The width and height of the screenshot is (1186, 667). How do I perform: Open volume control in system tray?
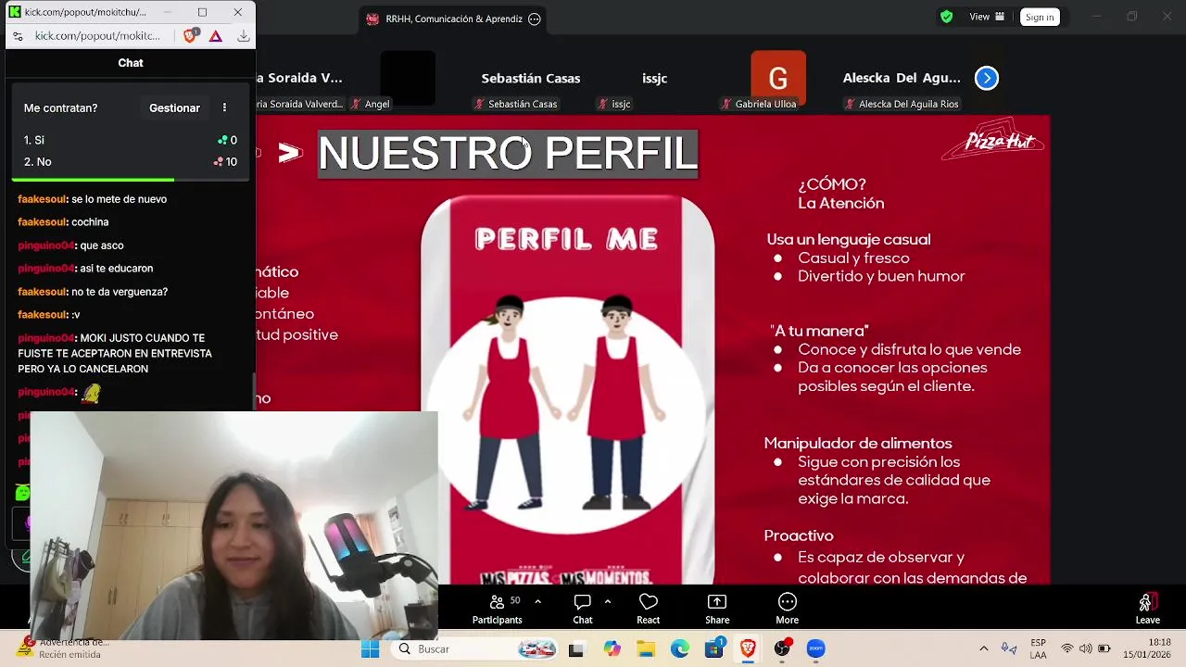coord(1085,648)
